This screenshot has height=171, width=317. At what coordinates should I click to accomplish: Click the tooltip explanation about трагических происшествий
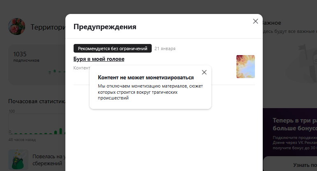point(150,92)
